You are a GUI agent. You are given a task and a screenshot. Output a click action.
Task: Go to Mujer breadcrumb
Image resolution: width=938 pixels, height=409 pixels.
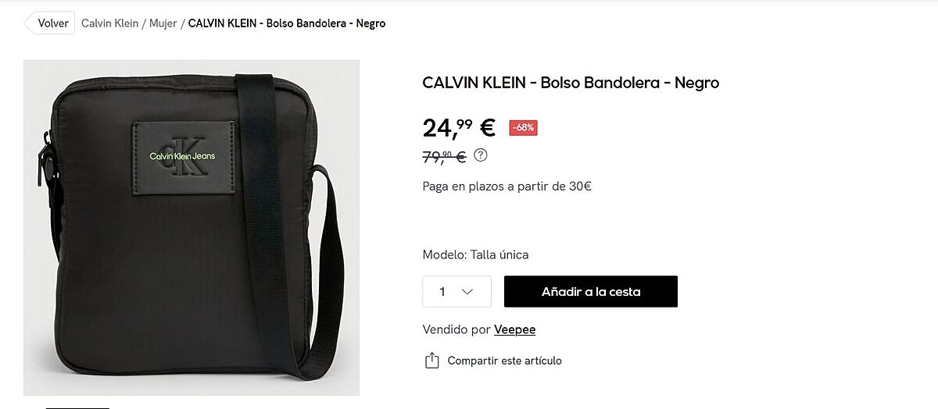click(163, 23)
